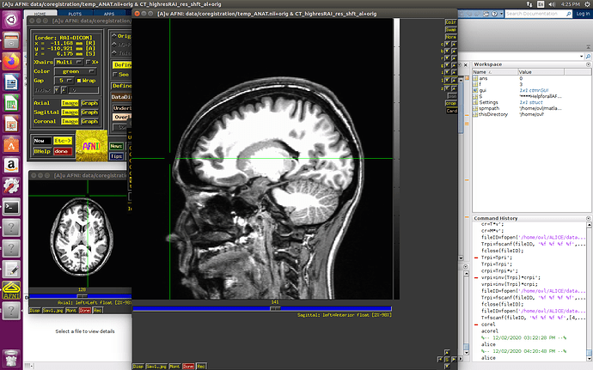Screen dimensions: 593x370
Task: Switch to MATLAB APPS tab
Action: (x=109, y=14)
